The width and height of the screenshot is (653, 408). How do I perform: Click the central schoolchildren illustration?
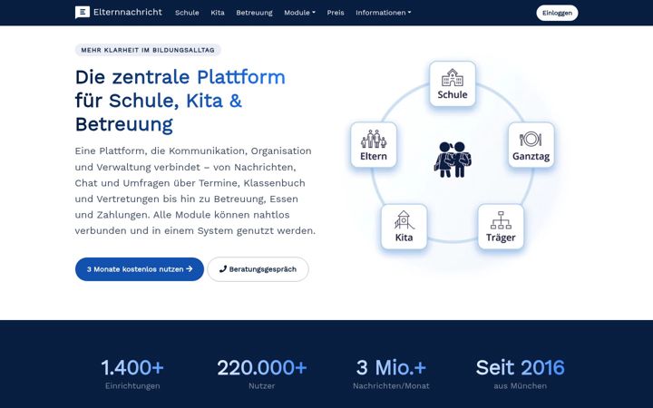453,160
